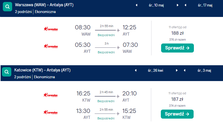Open search for Warszawa–Antalya route
223x122 pixels.
pos(7,7)
